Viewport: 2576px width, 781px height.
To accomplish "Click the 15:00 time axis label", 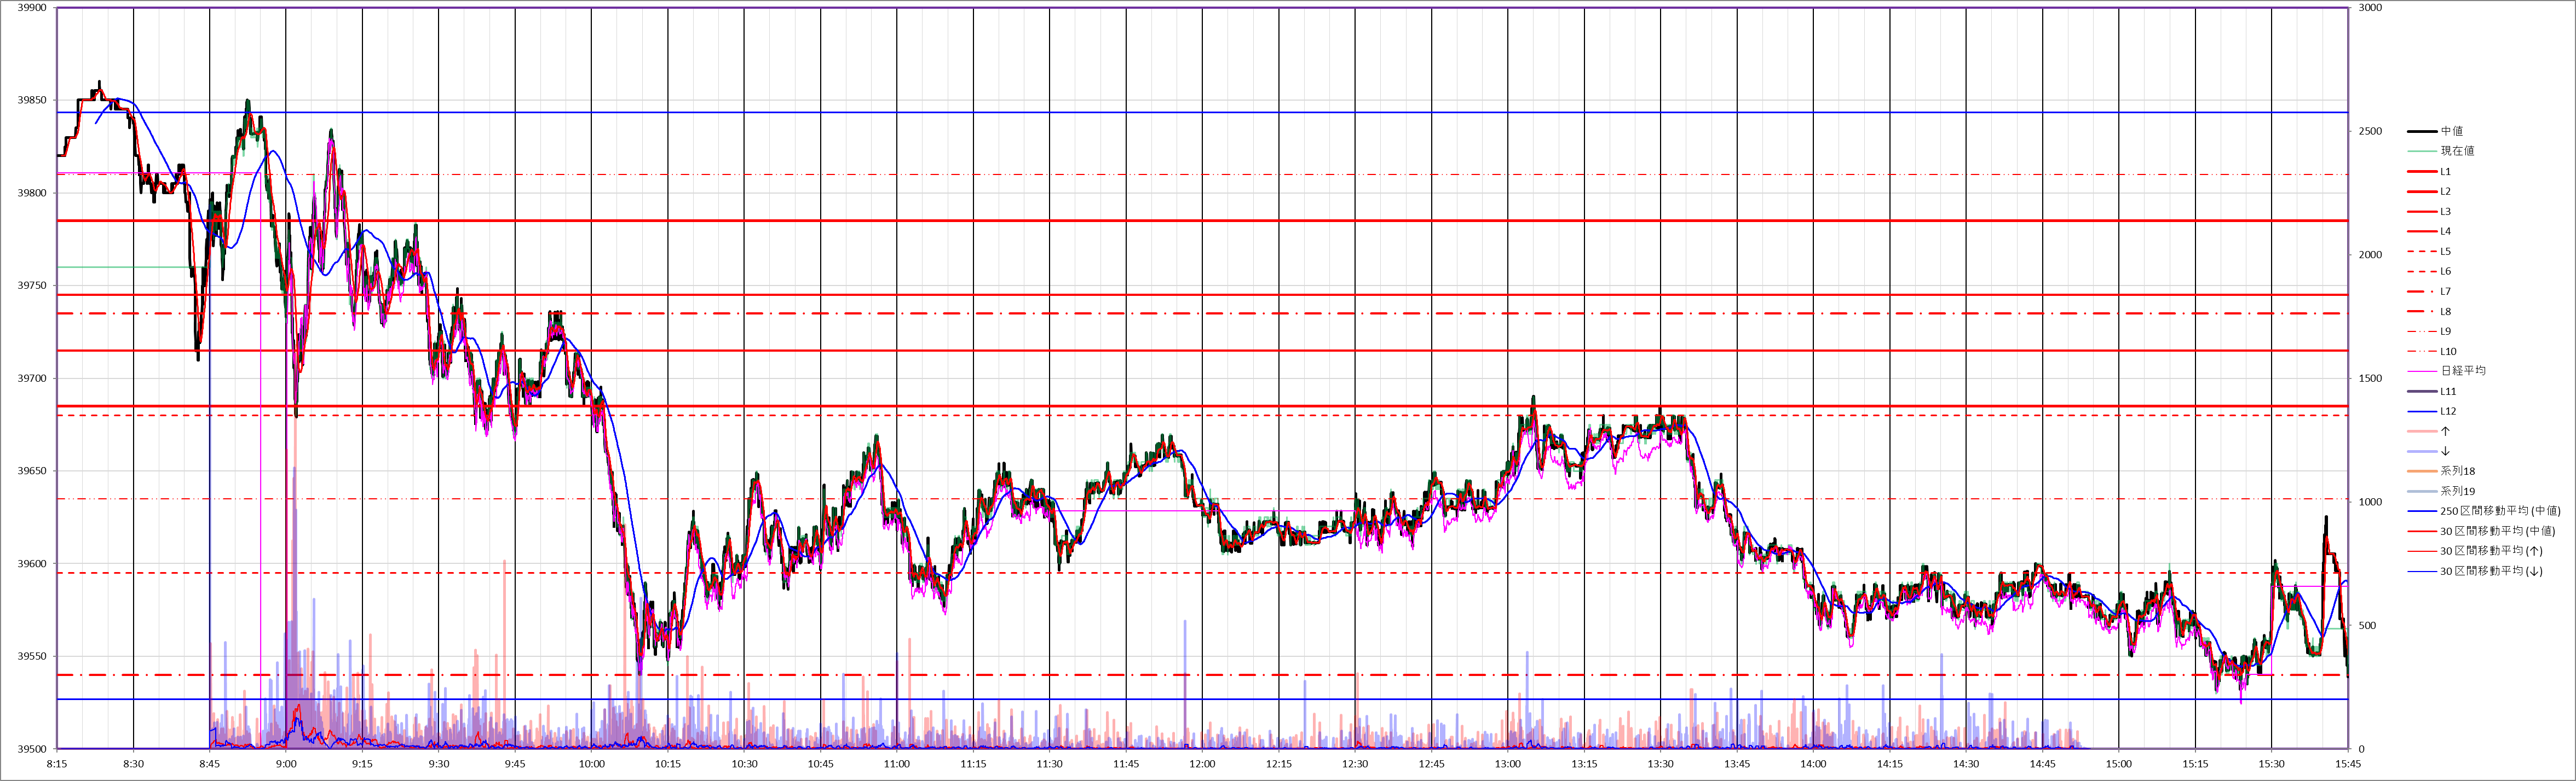I will coord(2119,764).
